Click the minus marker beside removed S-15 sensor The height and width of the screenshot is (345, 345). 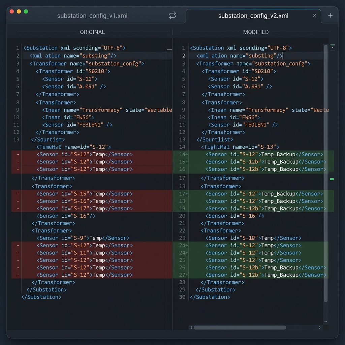click(x=18, y=194)
